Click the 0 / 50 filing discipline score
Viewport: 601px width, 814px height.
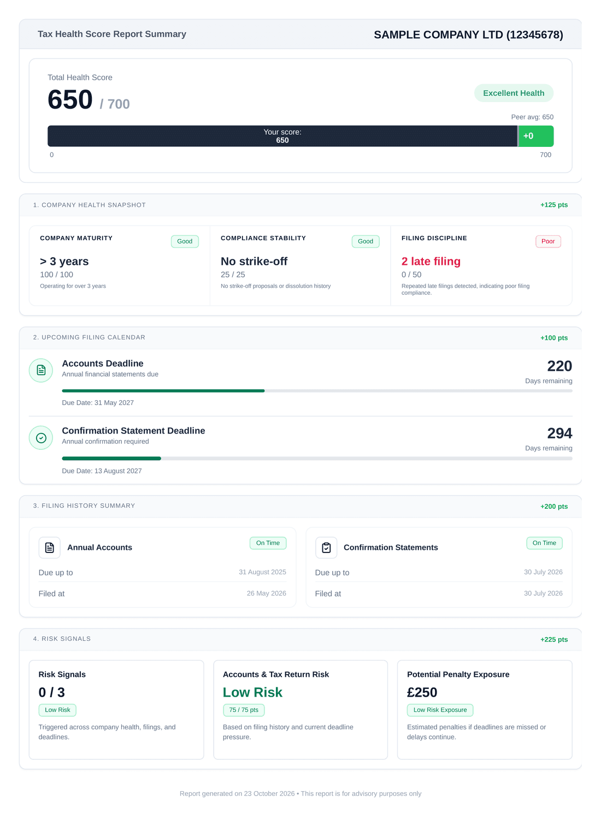tap(411, 275)
